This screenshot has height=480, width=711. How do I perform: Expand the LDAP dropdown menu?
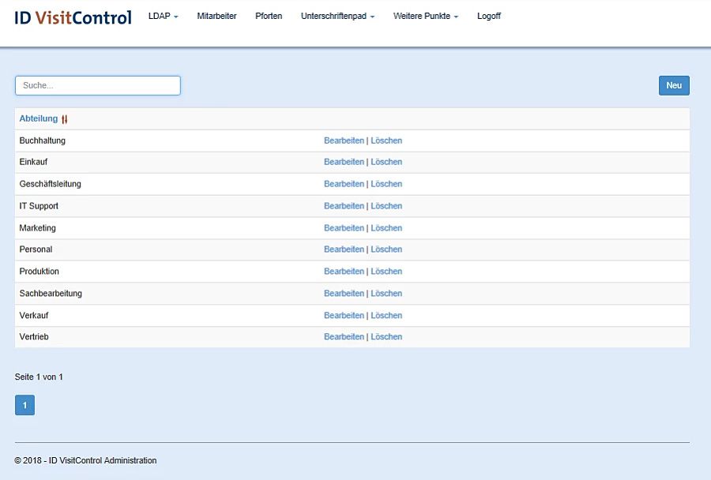coord(163,16)
